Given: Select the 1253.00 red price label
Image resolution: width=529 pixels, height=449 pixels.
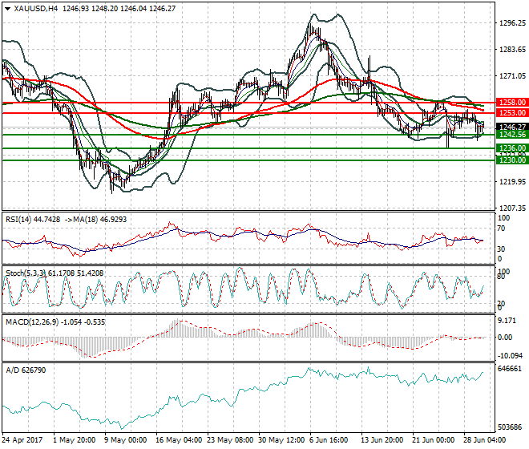Looking at the screenshot, I should point(511,113).
